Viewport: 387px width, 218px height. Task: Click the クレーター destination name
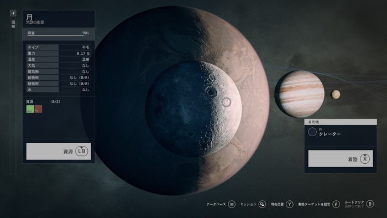pos(330,134)
